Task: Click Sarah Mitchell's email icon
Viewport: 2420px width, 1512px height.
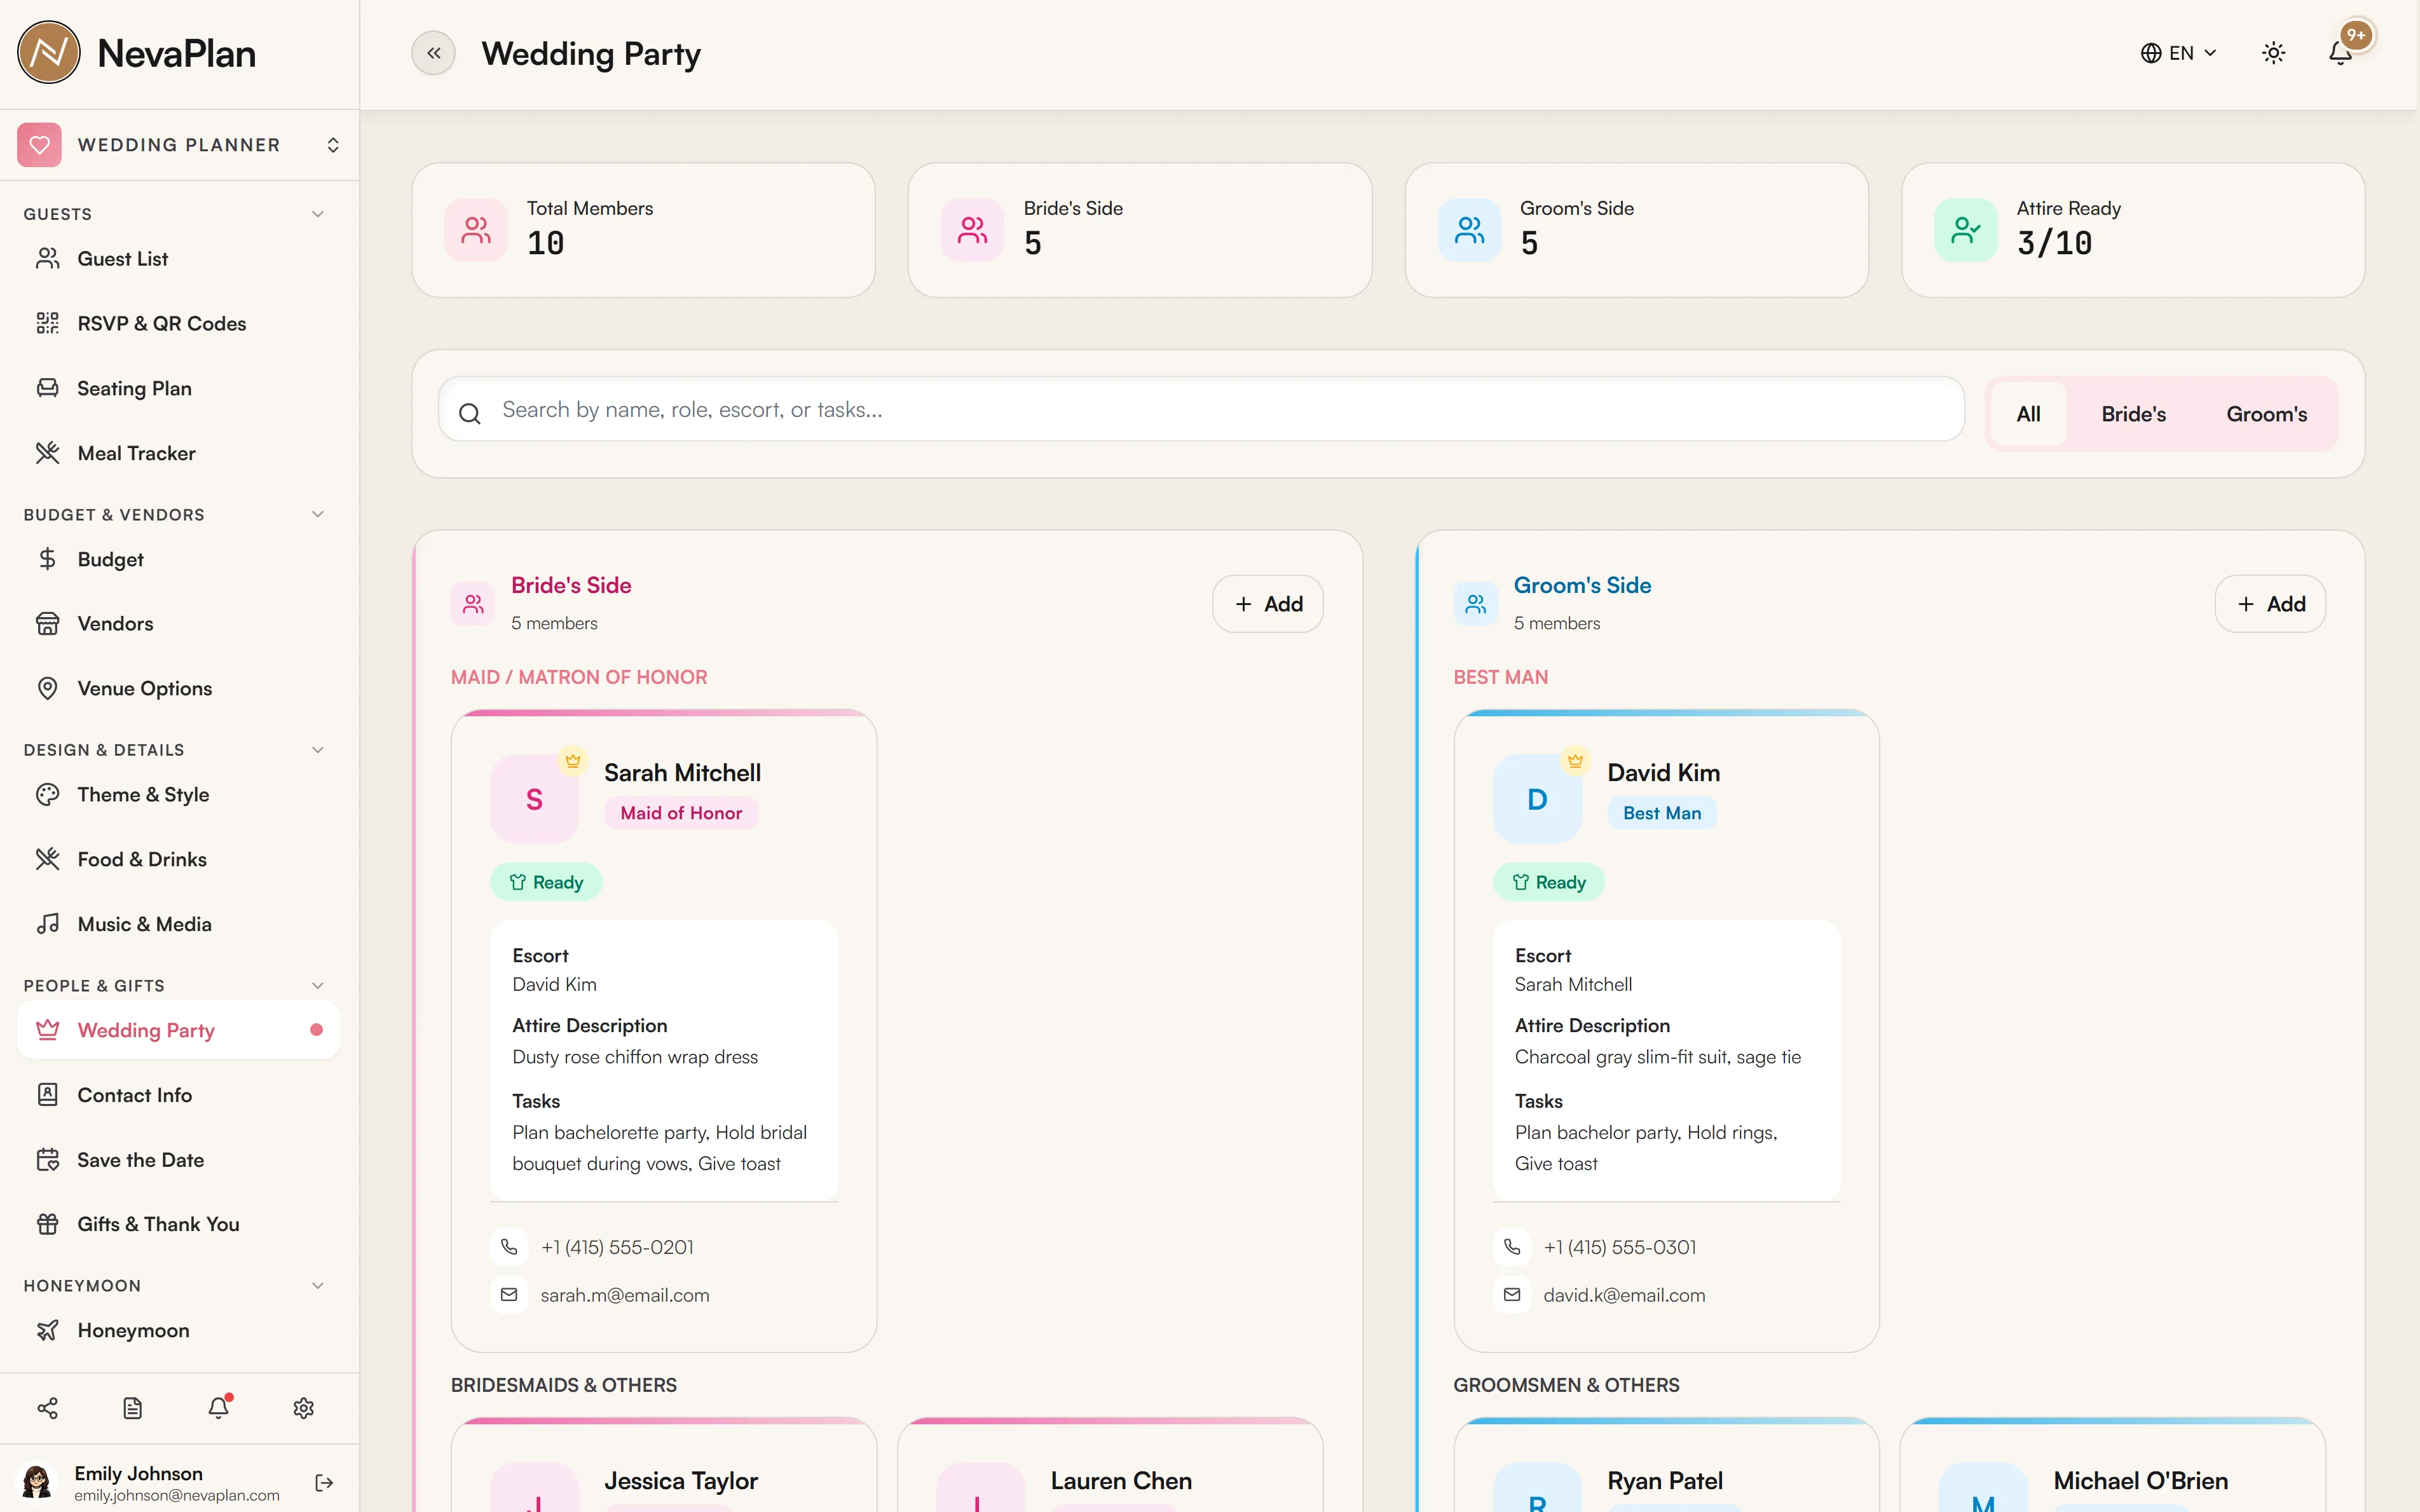Action: pos(509,1295)
